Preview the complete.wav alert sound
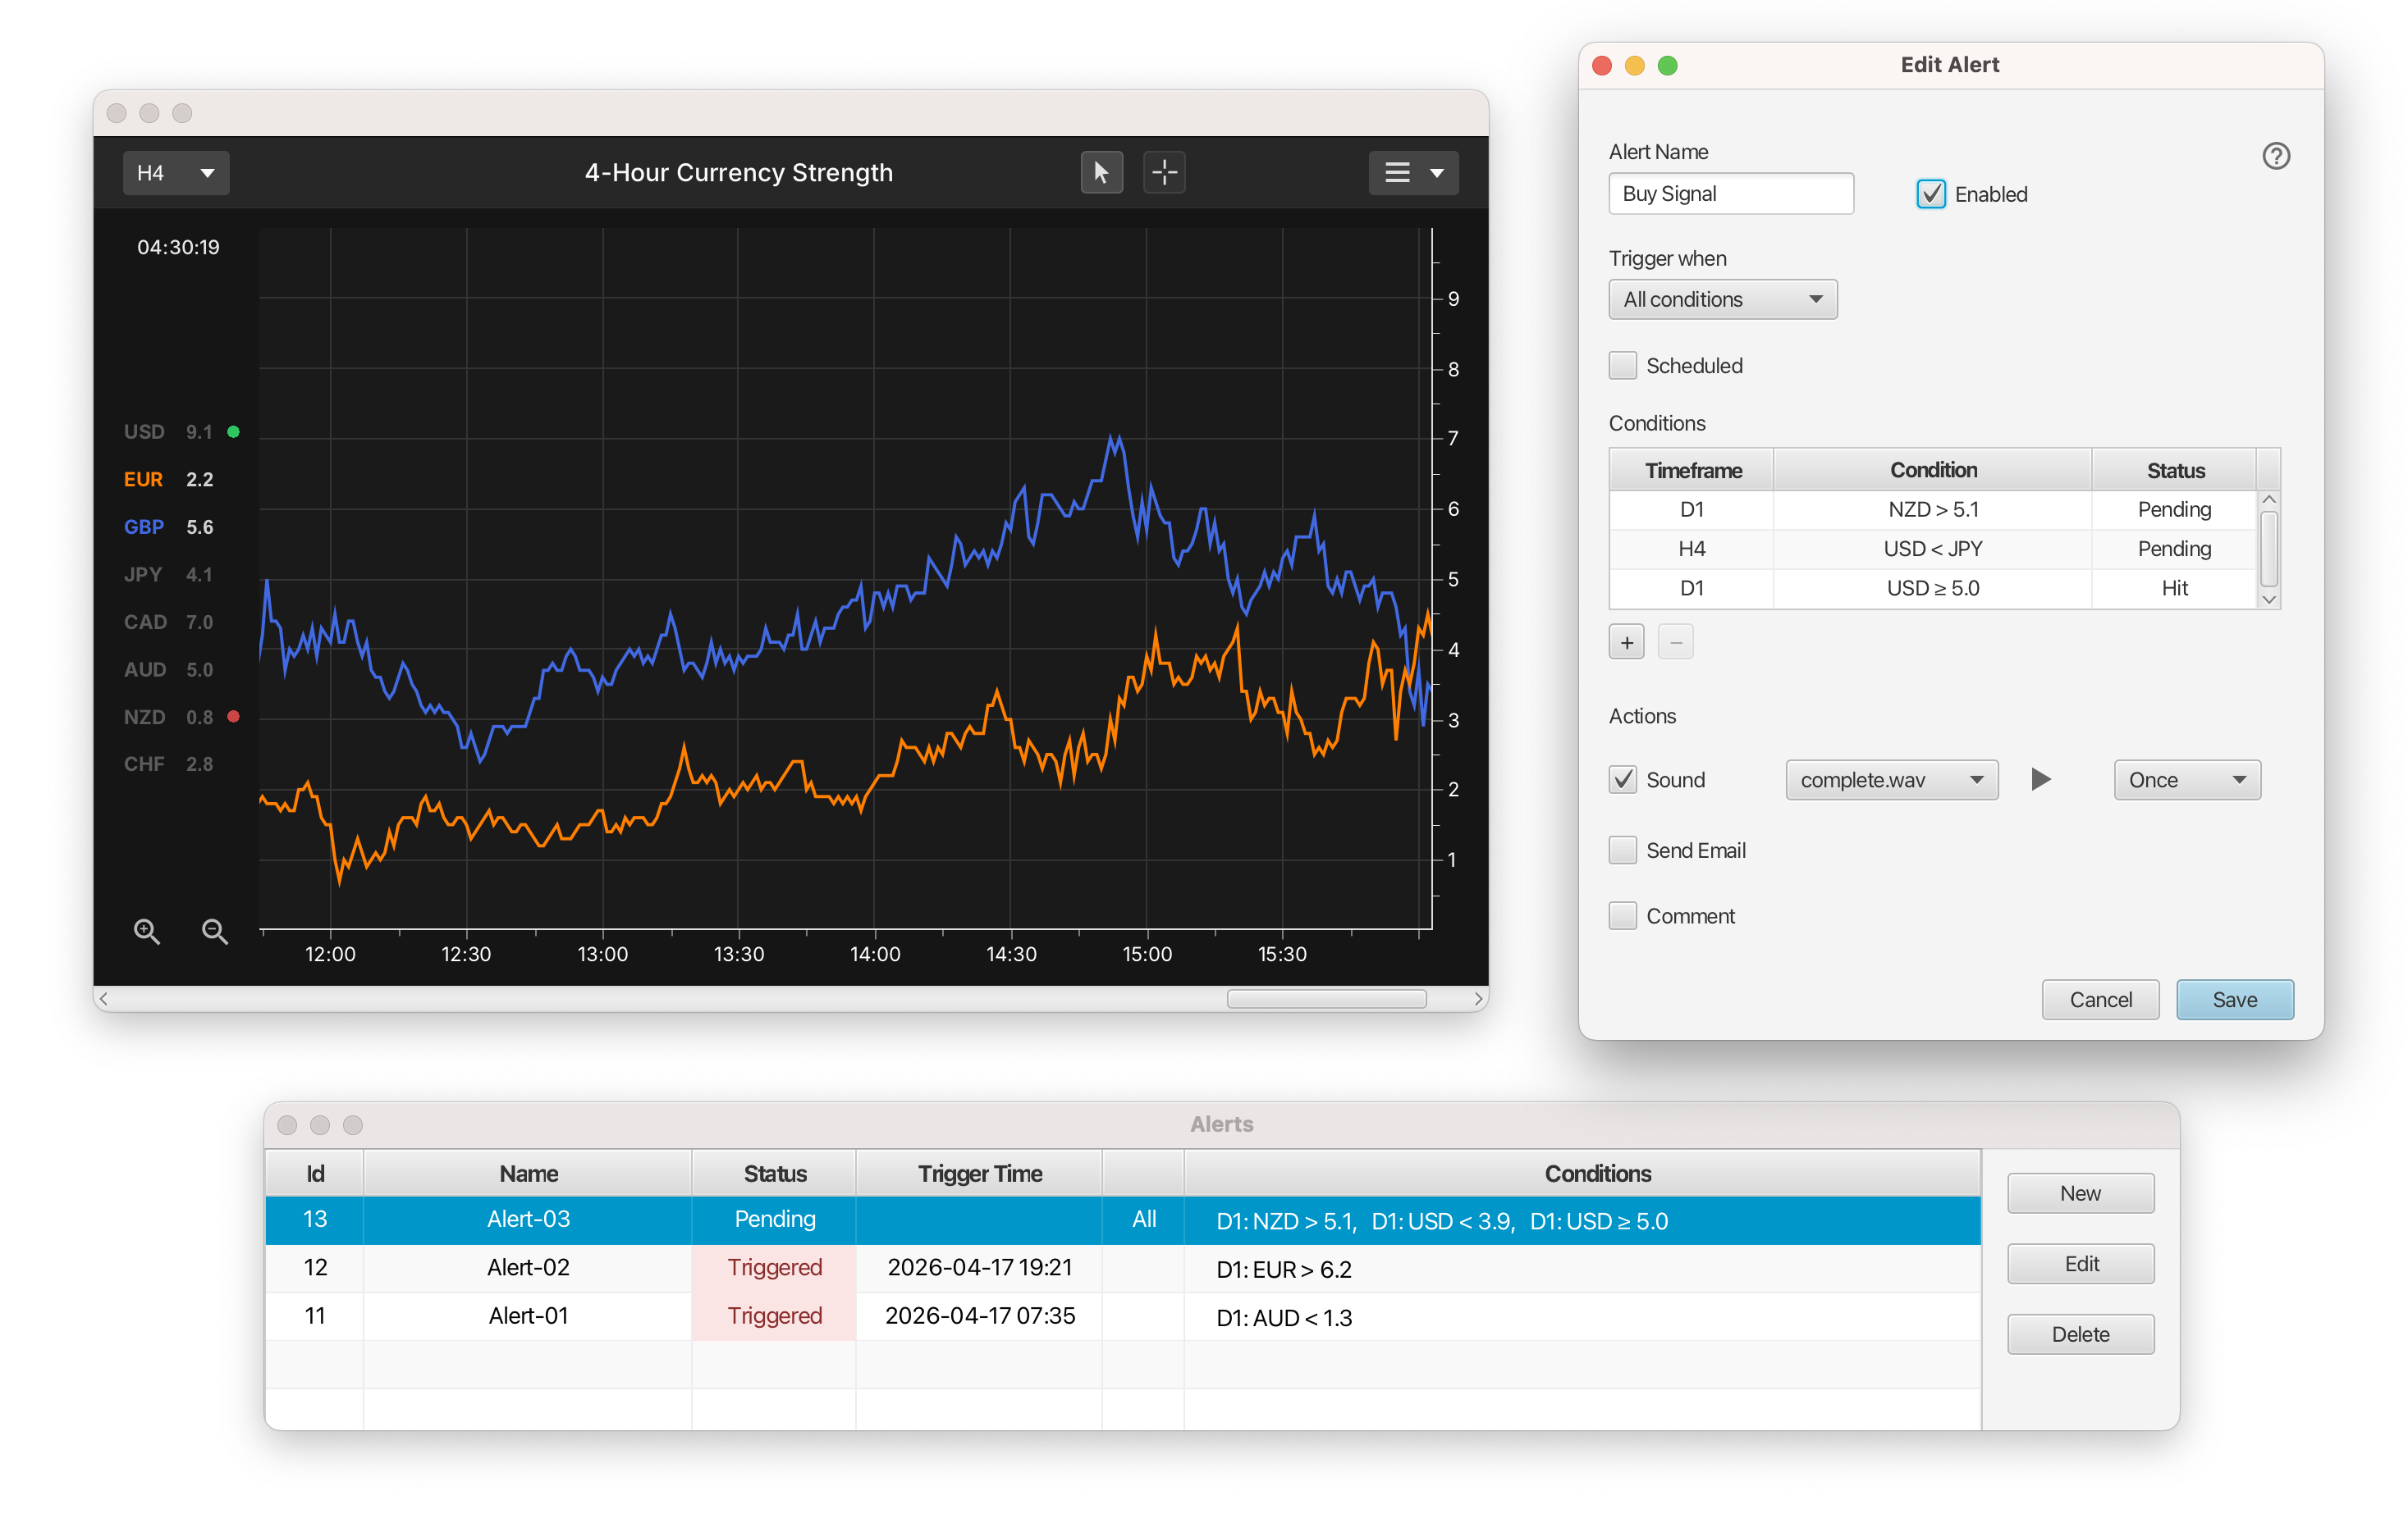The image size is (2408, 1532). click(x=2040, y=779)
